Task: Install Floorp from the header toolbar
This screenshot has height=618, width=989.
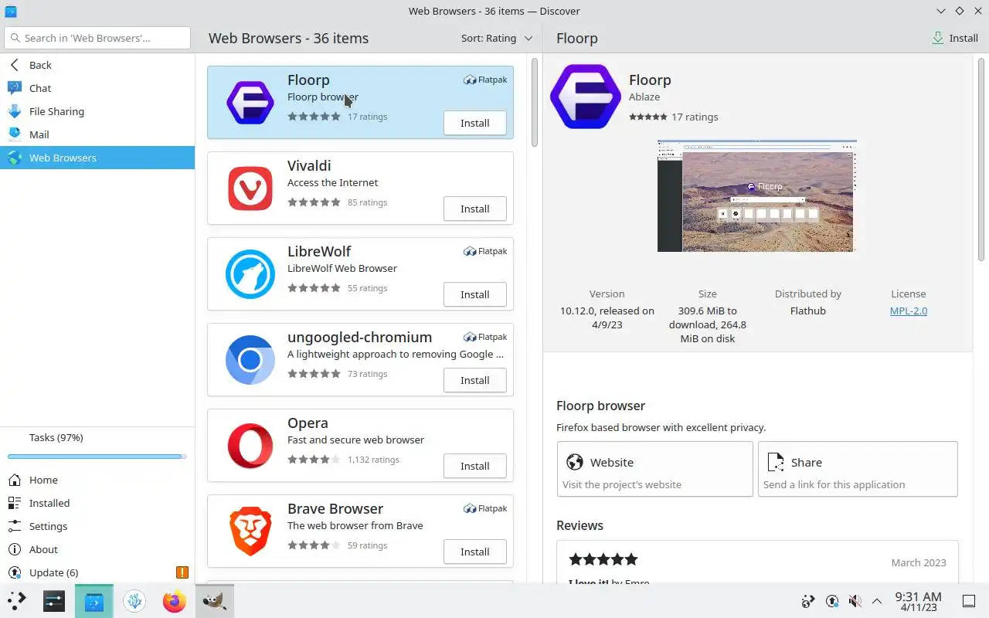Action: tap(956, 38)
